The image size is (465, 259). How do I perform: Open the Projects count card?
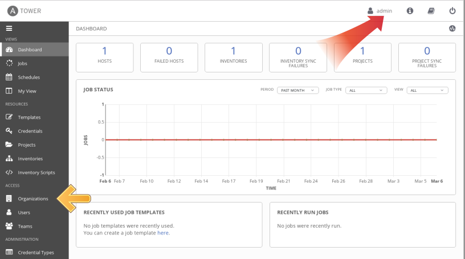point(362,58)
